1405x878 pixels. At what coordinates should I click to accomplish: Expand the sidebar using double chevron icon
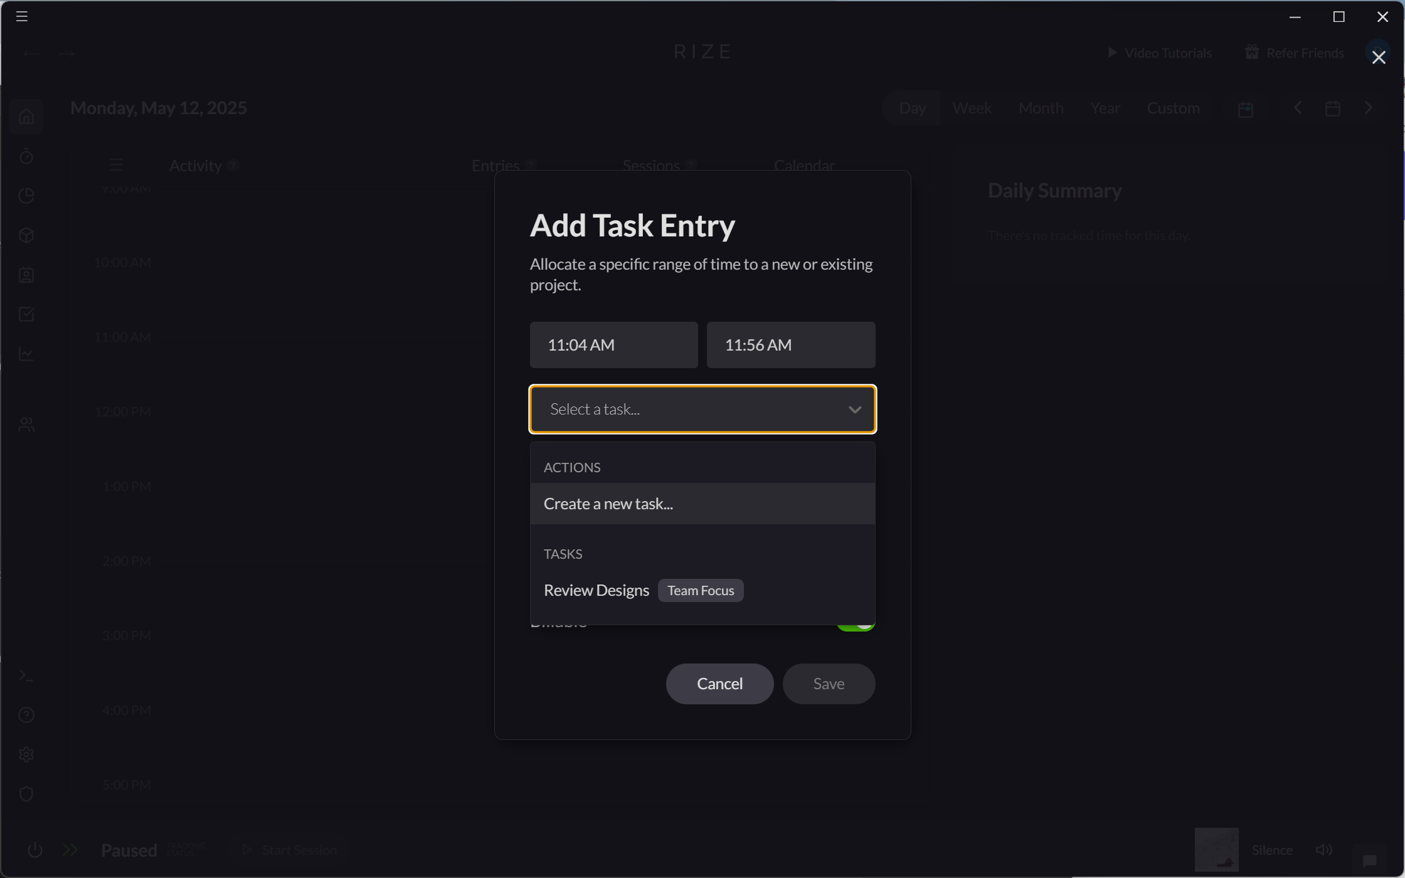(x=70, y=850)
